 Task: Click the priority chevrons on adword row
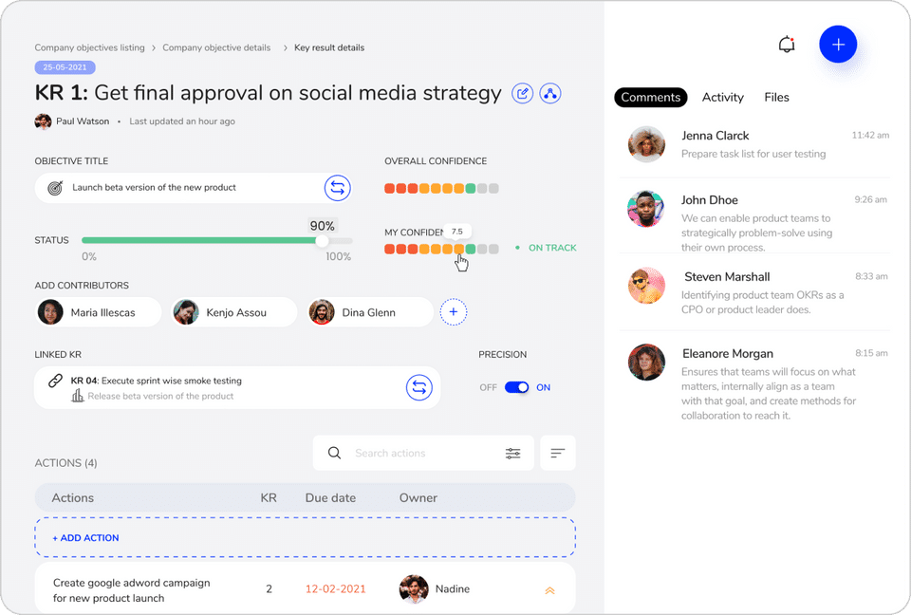point(549,590)
